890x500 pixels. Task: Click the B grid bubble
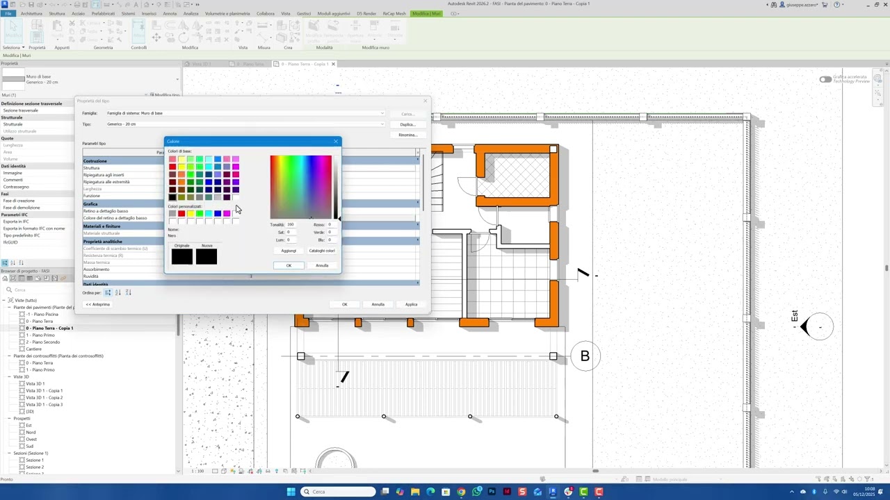pos(585,356)
